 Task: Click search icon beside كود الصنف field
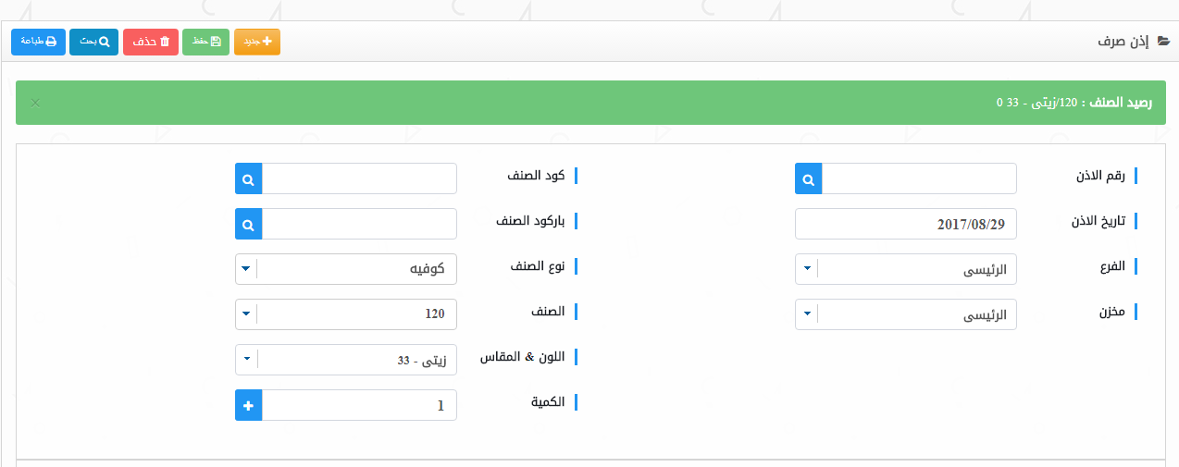tap(249, 178)
